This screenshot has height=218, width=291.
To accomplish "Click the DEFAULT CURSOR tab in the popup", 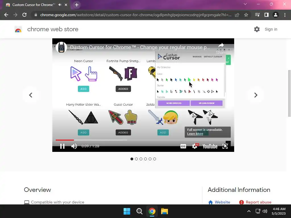I will coord(213,57).
